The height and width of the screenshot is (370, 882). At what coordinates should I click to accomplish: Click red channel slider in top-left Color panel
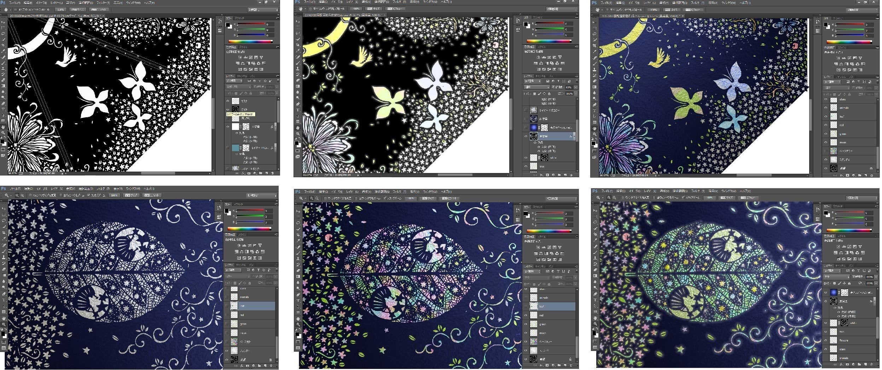point(250,24)
